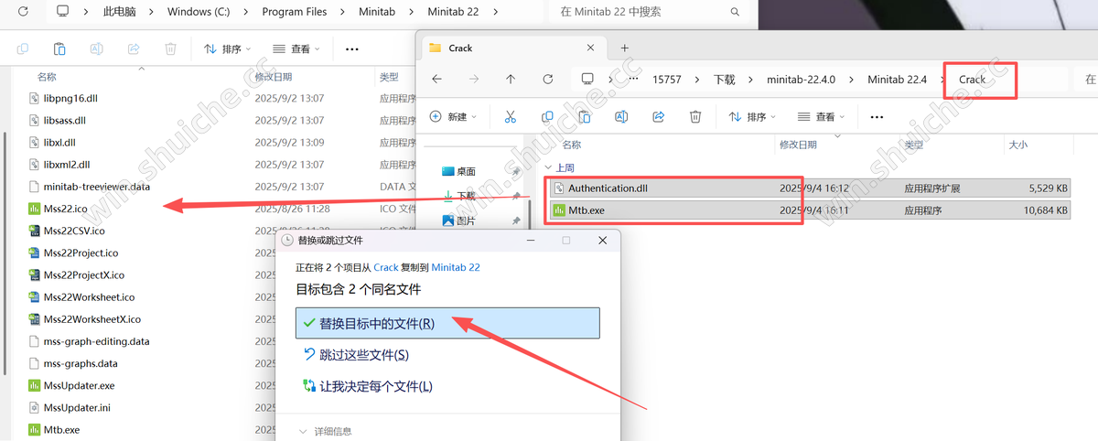Click the Cut icon in the Crack window toolbar
This screenshot has height=441, width=1098.
click(x=511, y=117)
